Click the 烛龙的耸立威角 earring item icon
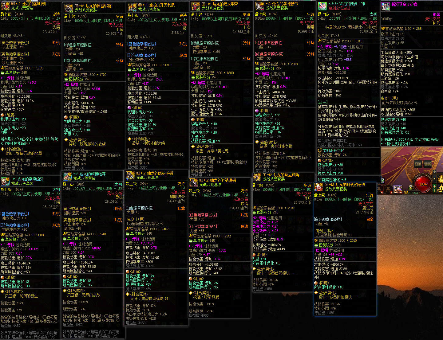 257,177
